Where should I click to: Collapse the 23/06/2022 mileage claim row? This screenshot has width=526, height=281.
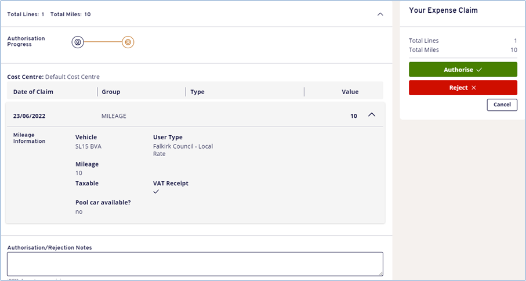pos(372,116)
